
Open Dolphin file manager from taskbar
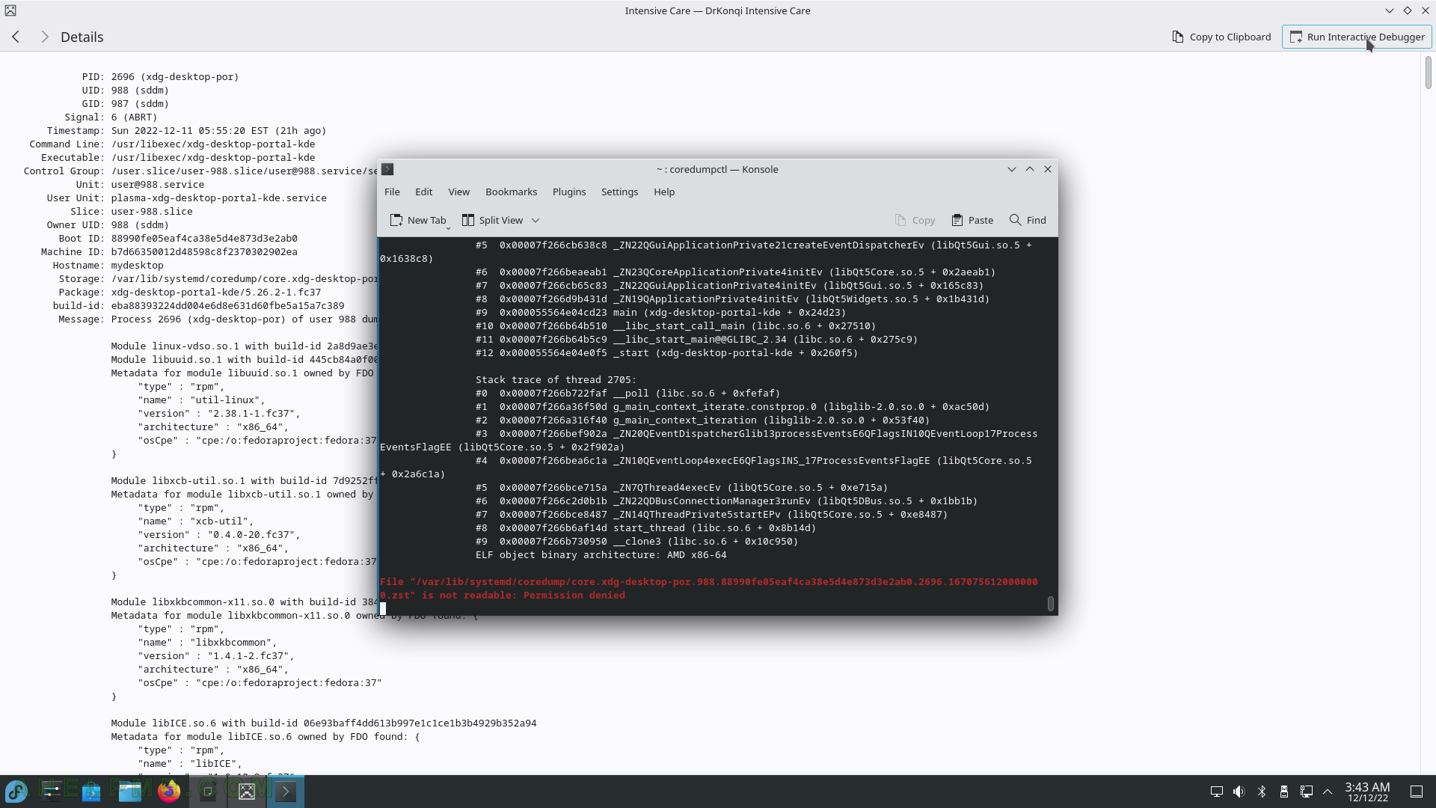pyautogui.click(x=130, y=792)
